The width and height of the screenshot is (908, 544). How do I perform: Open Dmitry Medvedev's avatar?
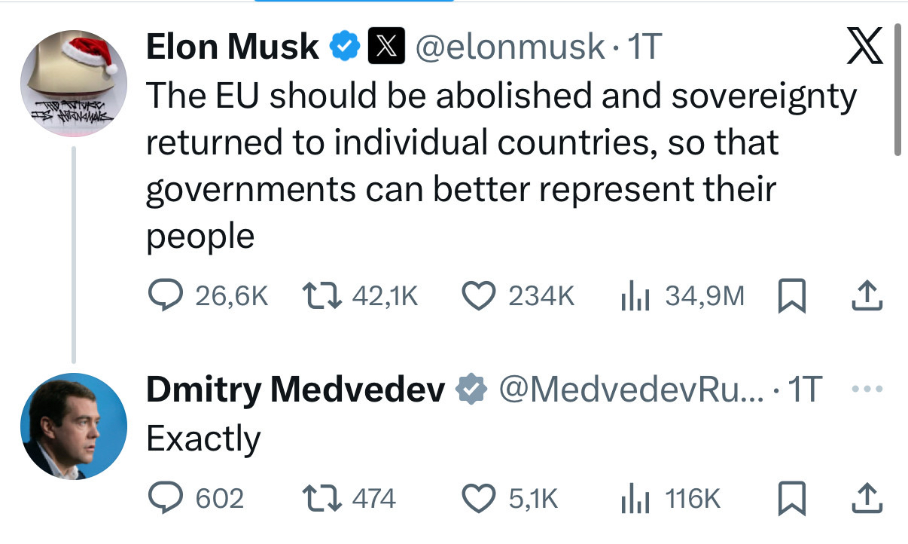coord(73,426)
